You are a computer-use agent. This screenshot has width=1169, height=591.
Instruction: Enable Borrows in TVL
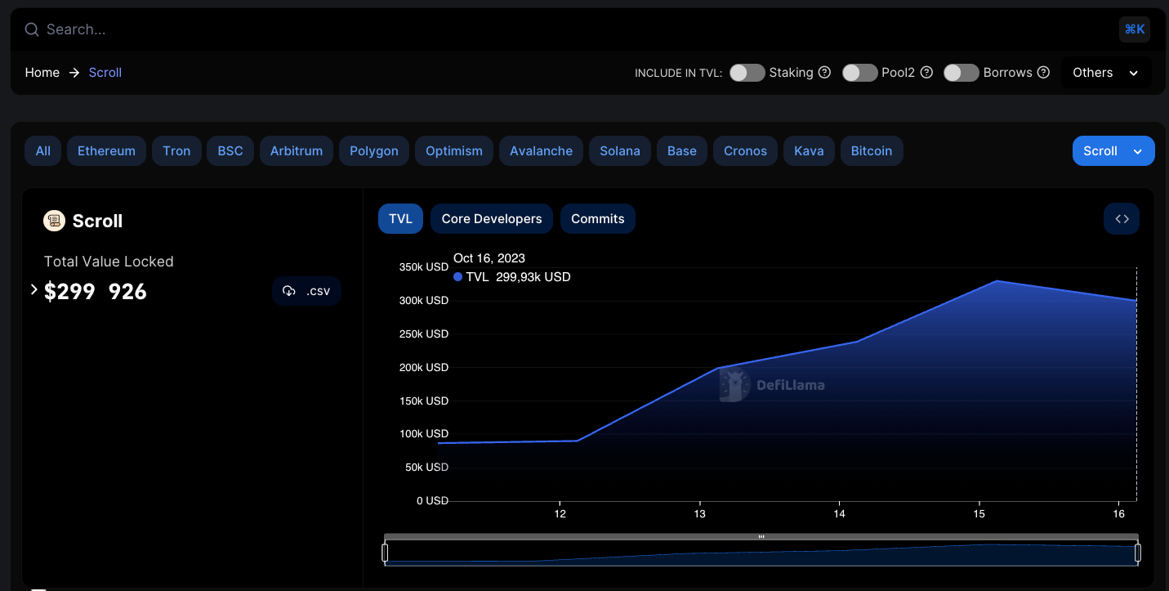tap(962, 73)
